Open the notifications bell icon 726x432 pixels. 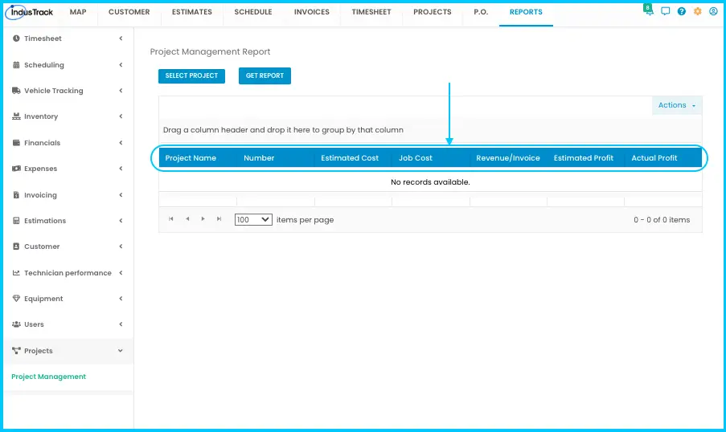pyautogui.click(x=649, y=10)
